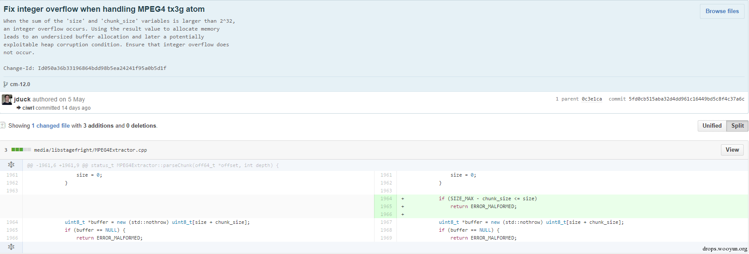The width and height of the screenshot is (749, 254).
Task: Click the arrow icon before ciwrl
Action: tap(19, 108)
